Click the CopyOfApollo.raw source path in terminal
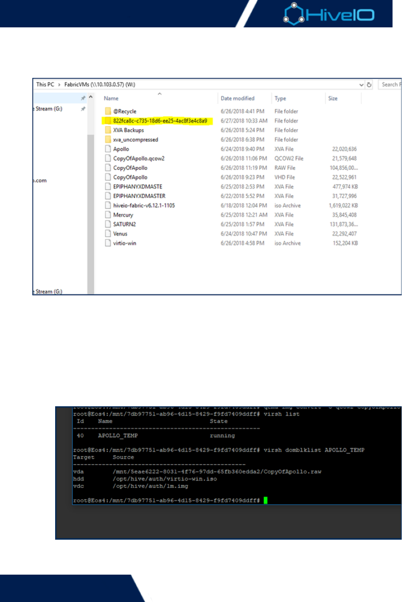Screen dimensions: 402x602 point(217,472)
